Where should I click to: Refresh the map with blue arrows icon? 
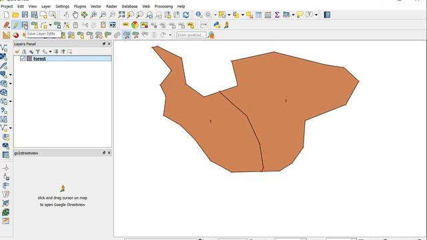pyautogui.click(x=185, y=15)
